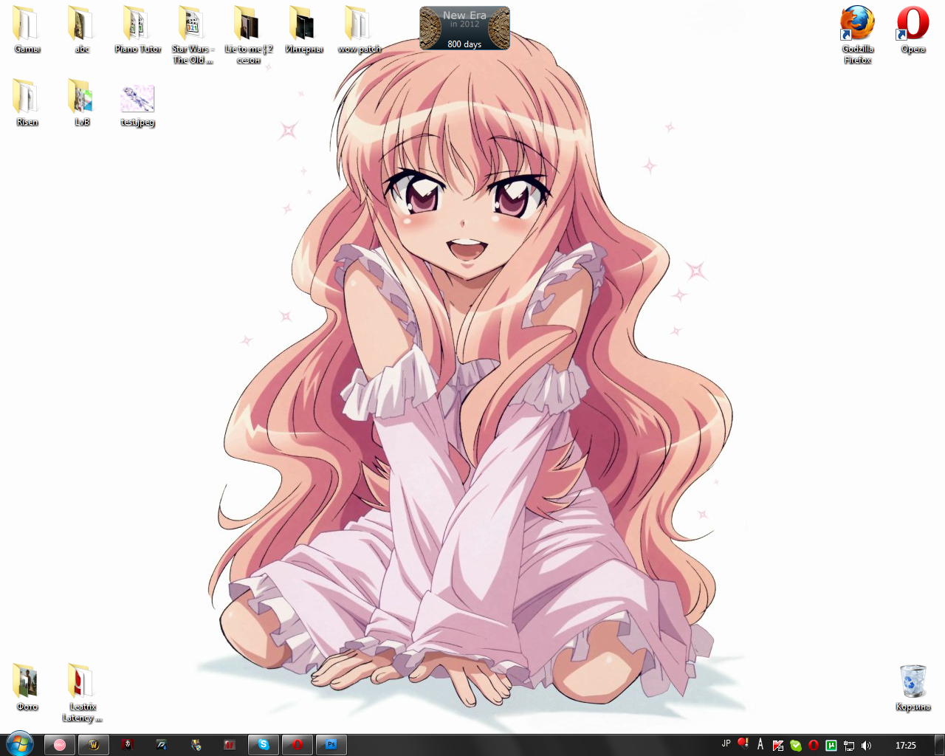Switch to Skype in the taskbar
The image size is (945, 756).
pyautogui.click(x=264, y=745)
